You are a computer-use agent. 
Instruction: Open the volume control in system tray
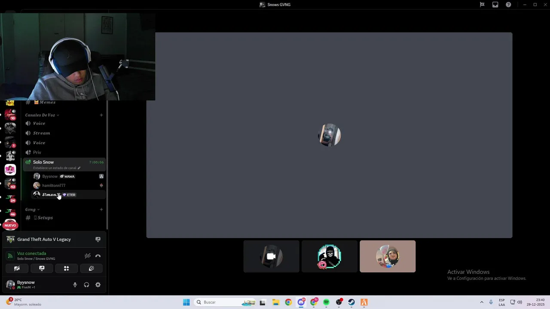(x=519, y=302)
